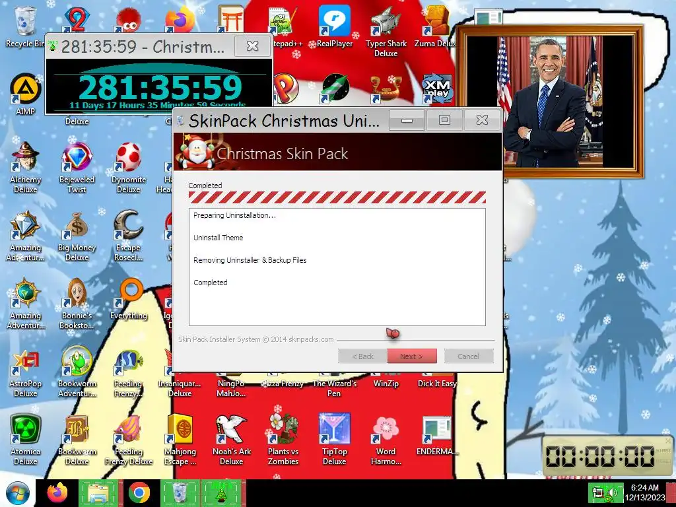Open Big Money Deluxe shortcut
The image size is (676, 507).
tap(77, 236)
